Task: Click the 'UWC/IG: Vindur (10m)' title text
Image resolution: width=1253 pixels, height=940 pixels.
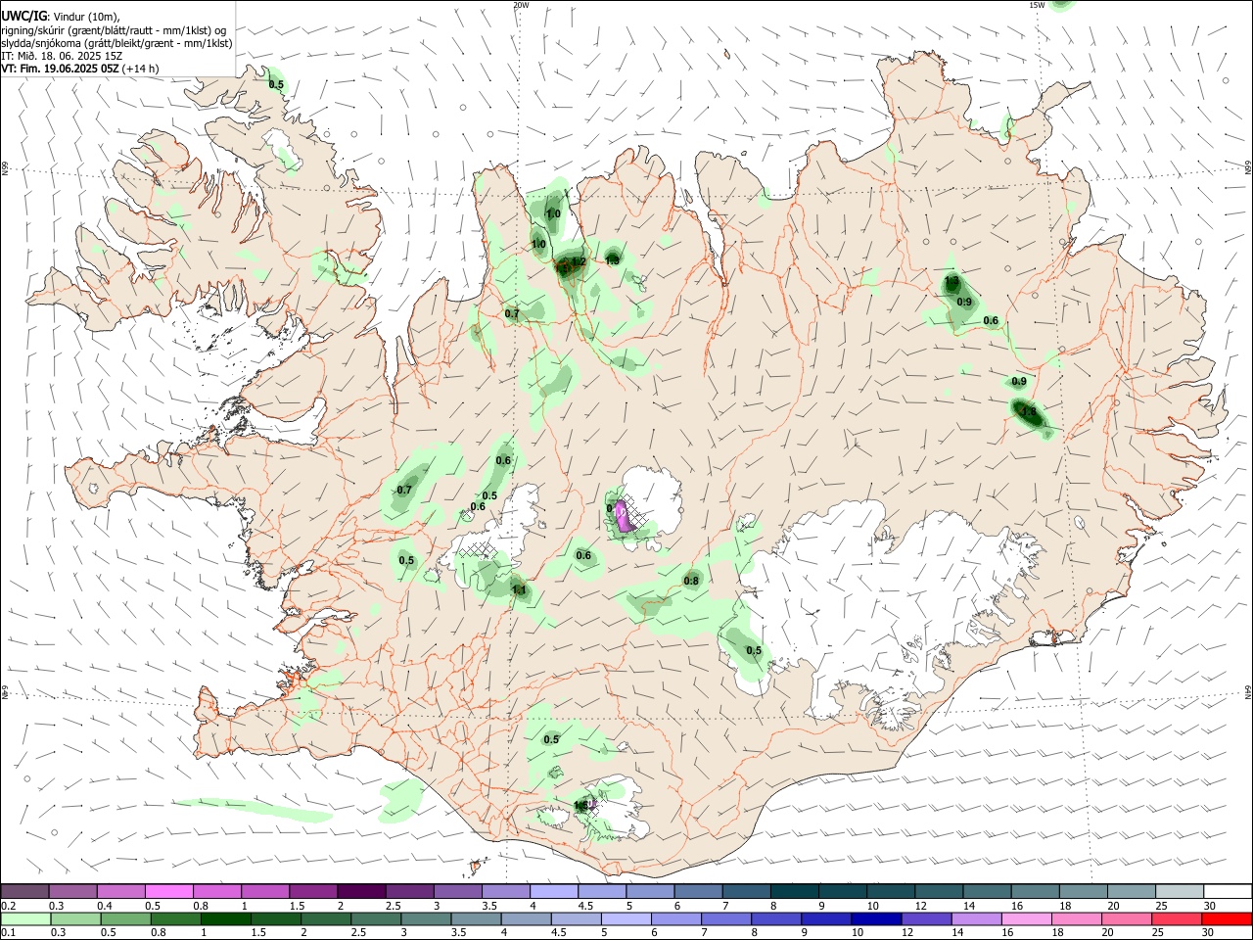Action: [61, 17]
